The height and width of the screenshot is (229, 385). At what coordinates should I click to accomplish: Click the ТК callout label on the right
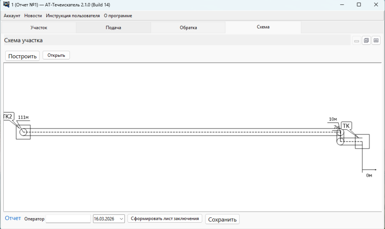(x=346, y=126)
